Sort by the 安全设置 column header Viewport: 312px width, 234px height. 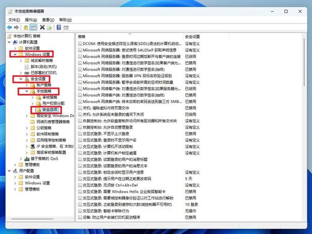click(206, 37)
